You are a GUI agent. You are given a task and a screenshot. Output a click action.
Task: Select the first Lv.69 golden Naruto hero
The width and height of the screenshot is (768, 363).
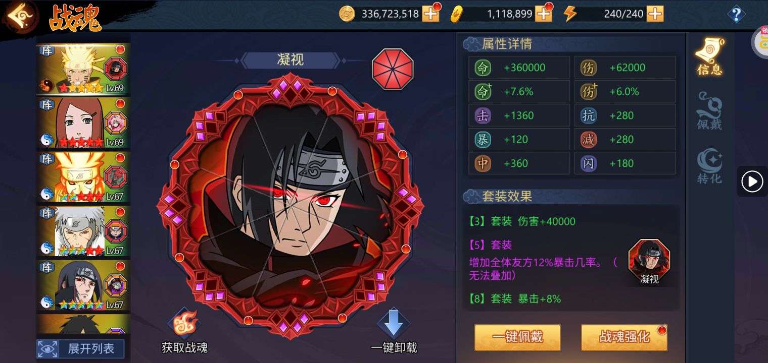click(x=83, y=69)
